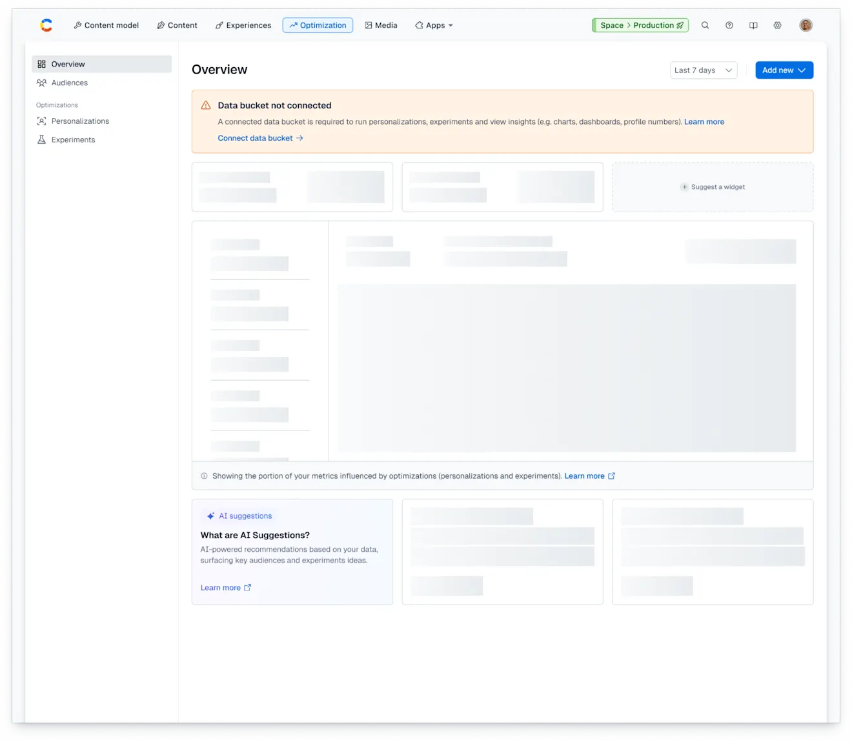Screen dimensions: 852x742
Task: Click the Contentful logo
Action: coord(46,25)
